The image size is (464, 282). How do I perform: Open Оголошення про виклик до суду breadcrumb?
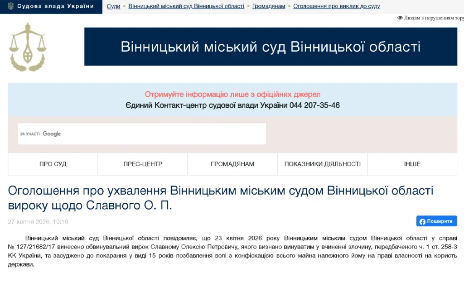[336, 6]
